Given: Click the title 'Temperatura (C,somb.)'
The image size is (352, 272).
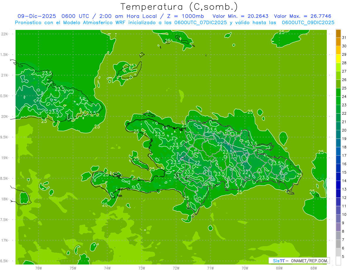Looking at the screenshot, I should point(179,6).
